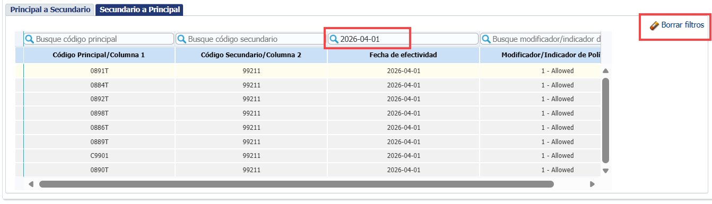
Task: Select the 0891T row code
Action: coord(99,70)
